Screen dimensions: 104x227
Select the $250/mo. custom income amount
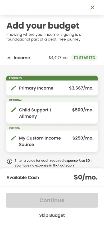83,138
